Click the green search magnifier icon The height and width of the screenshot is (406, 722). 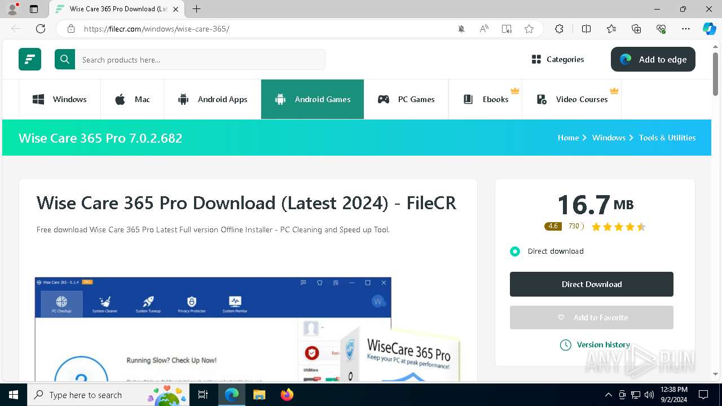65,59
